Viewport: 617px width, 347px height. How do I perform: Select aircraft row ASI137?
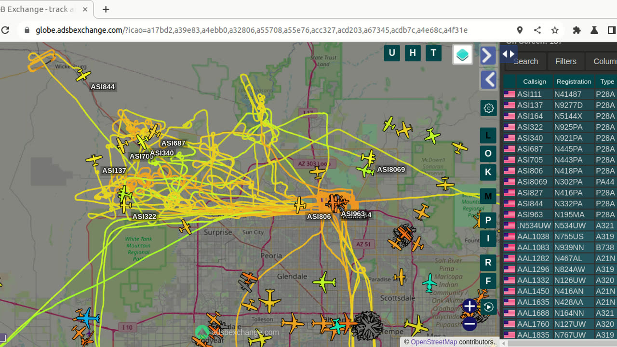[560, 105]
